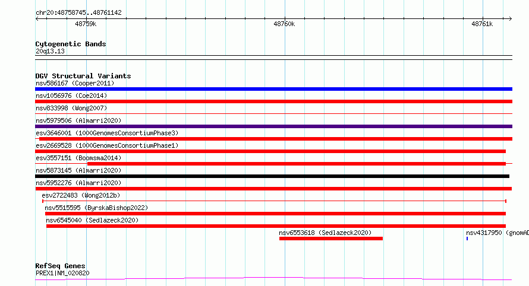The image size is (529, 286).
Task: Click the ruler's right arrowhead
Action: 511,19
